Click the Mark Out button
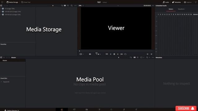 click(151, 54)
